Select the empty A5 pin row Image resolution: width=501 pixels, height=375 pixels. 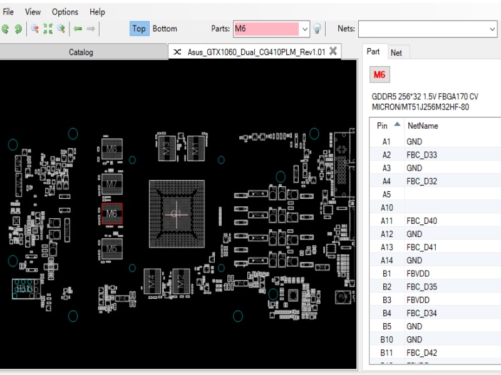click(435, 194)
